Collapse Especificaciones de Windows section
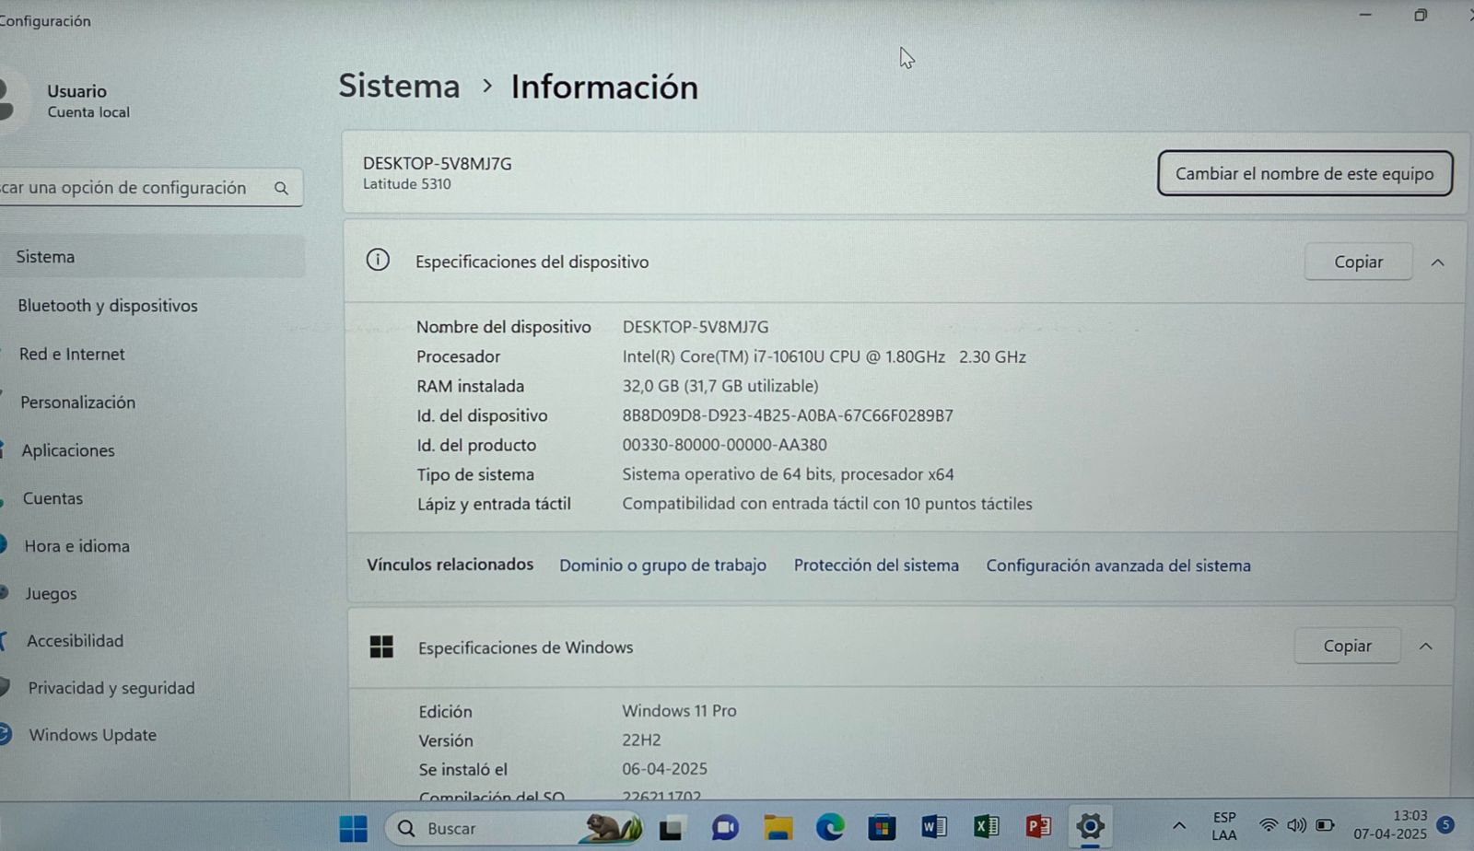This screenshot has width=1474, height=851. [x=1425, y=647]
